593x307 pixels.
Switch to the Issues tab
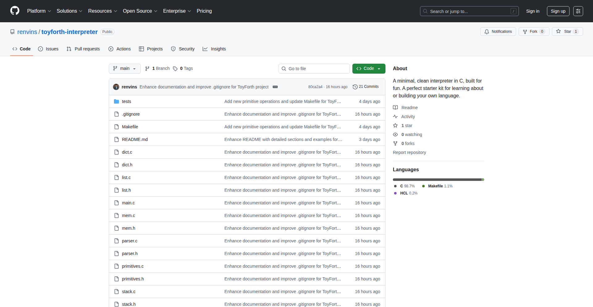48,49
